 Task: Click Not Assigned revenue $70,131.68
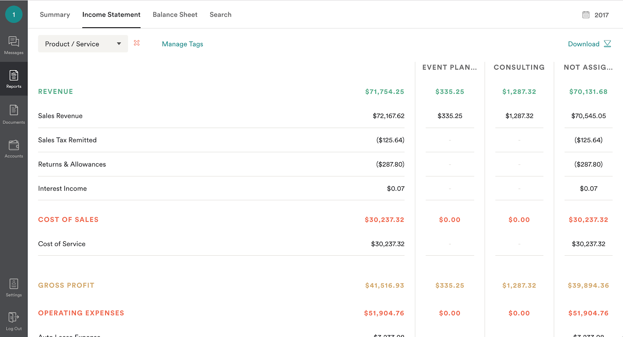[588, 91]
